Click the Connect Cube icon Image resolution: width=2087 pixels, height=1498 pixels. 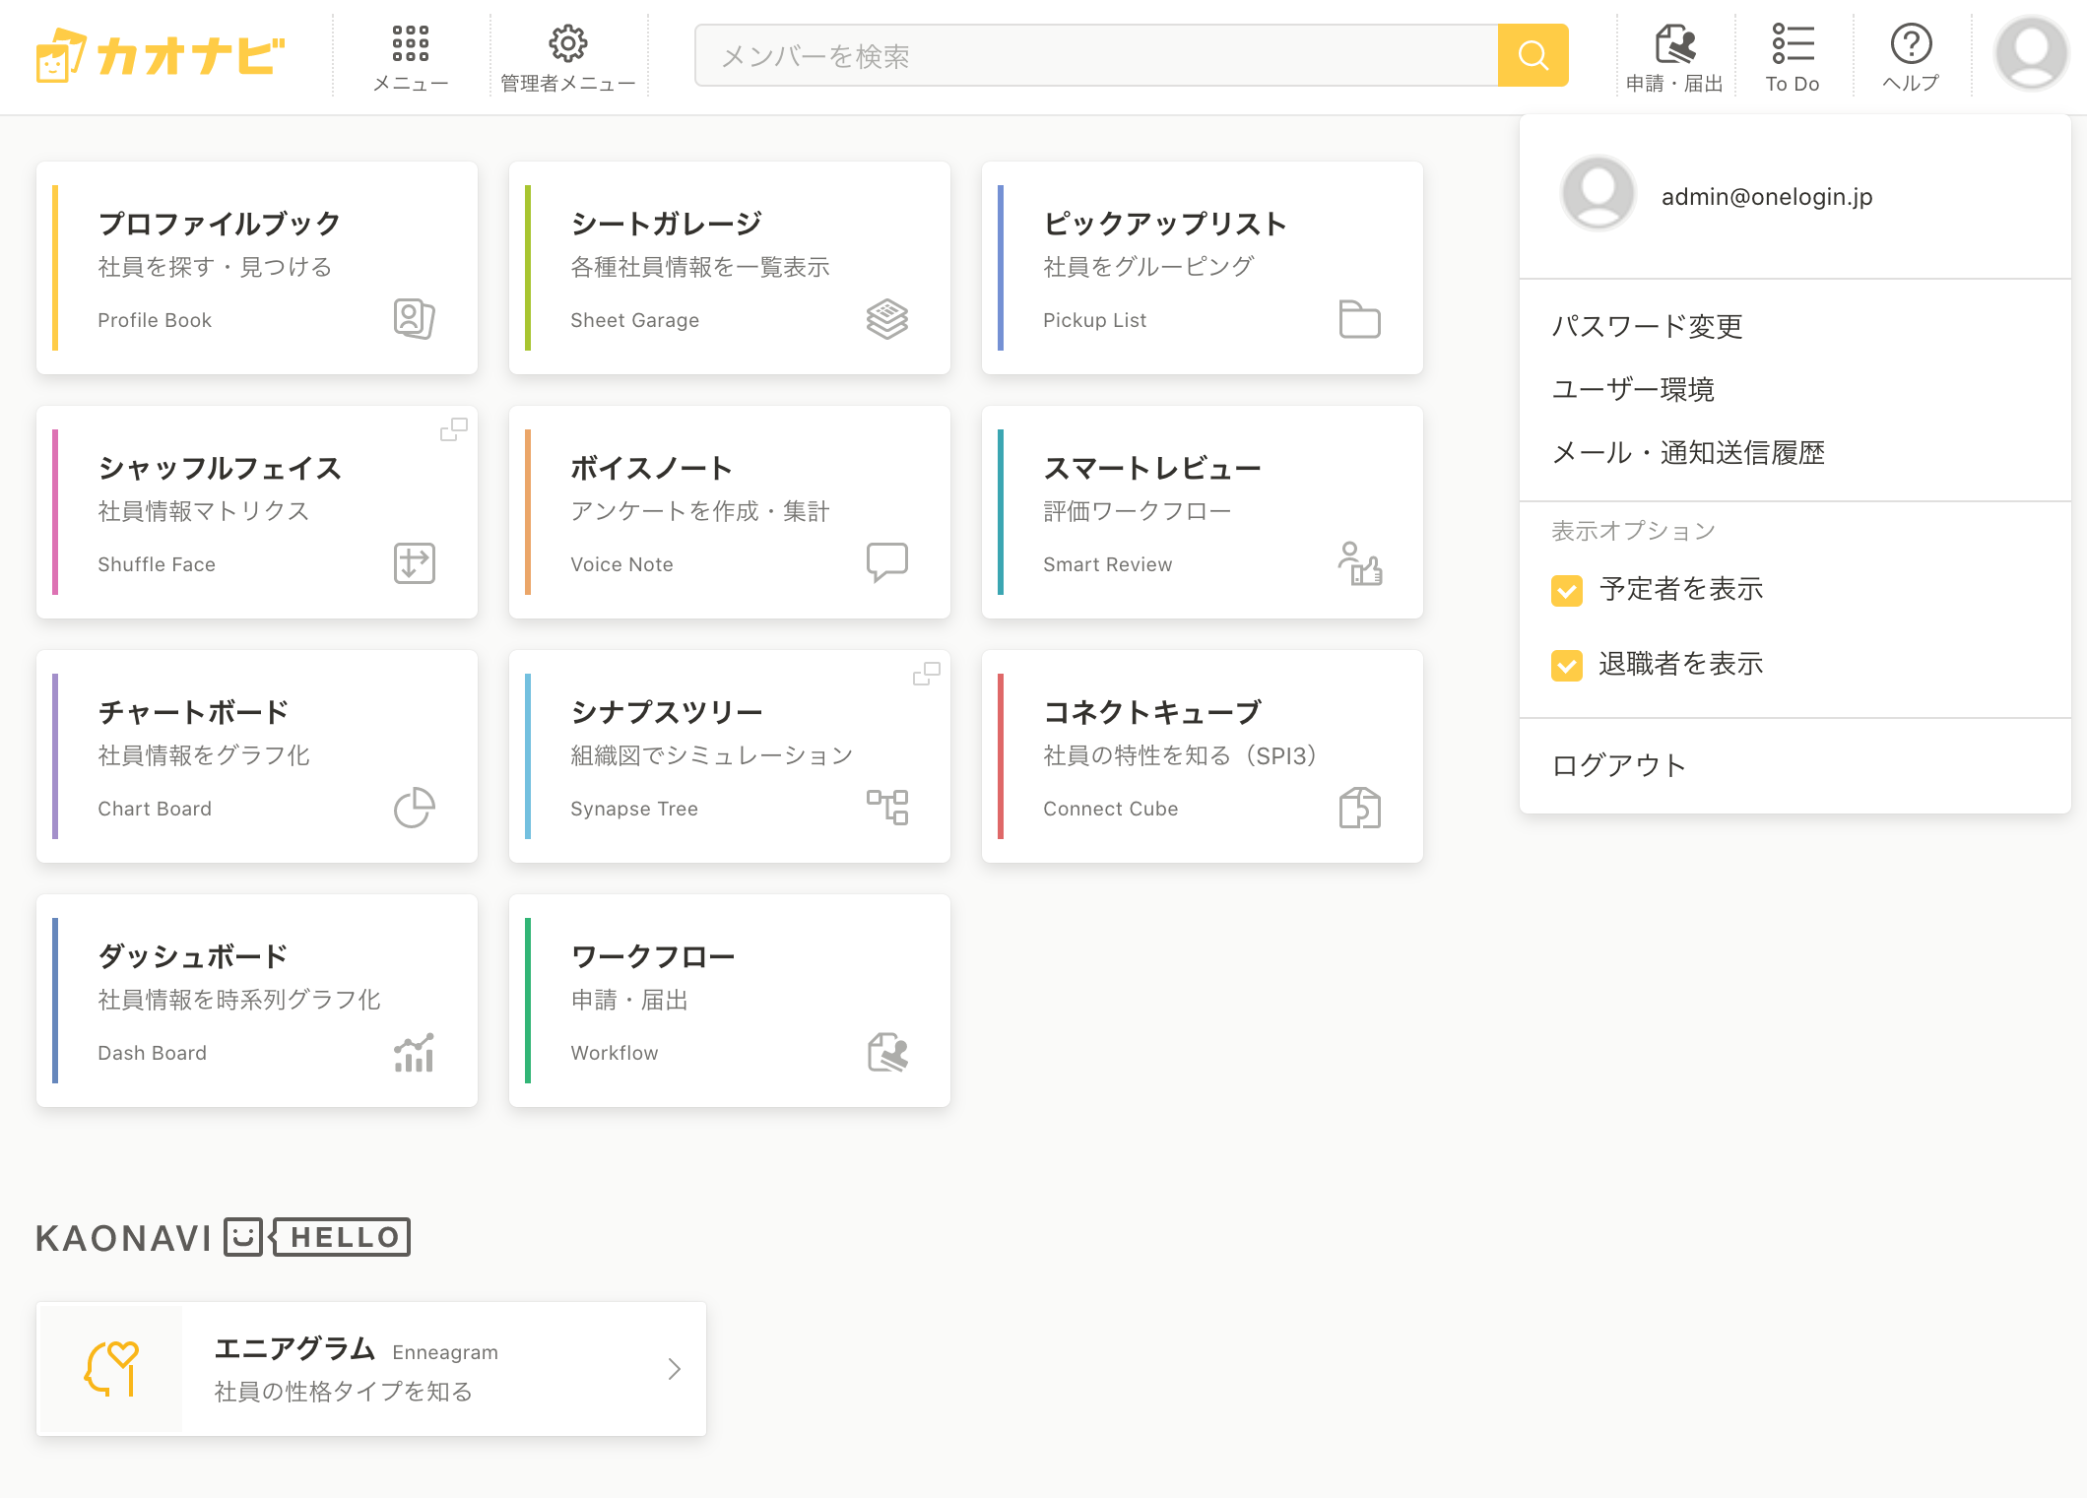[1360, 808]
